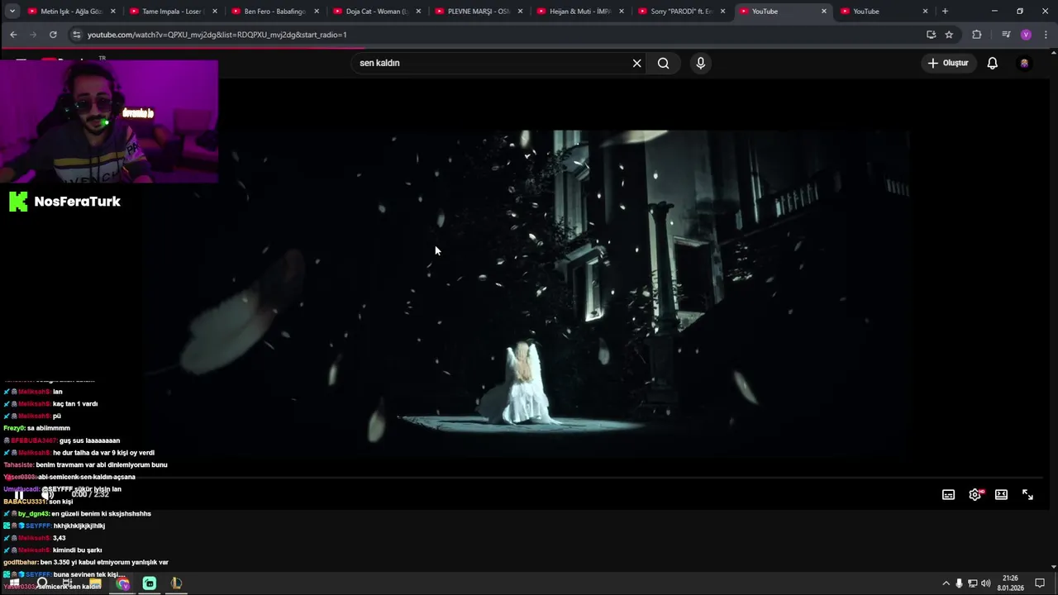Viewport: 1058px width, 595px height.
Task: Open the green Kick app in taskbar
Action: tap(150, 583)
